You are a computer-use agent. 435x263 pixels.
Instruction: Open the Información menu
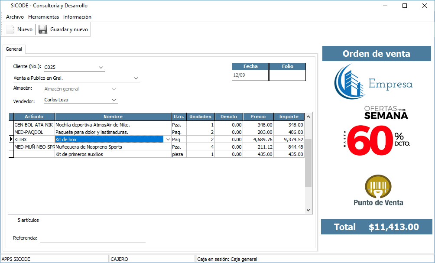click(x=77, y=17)
